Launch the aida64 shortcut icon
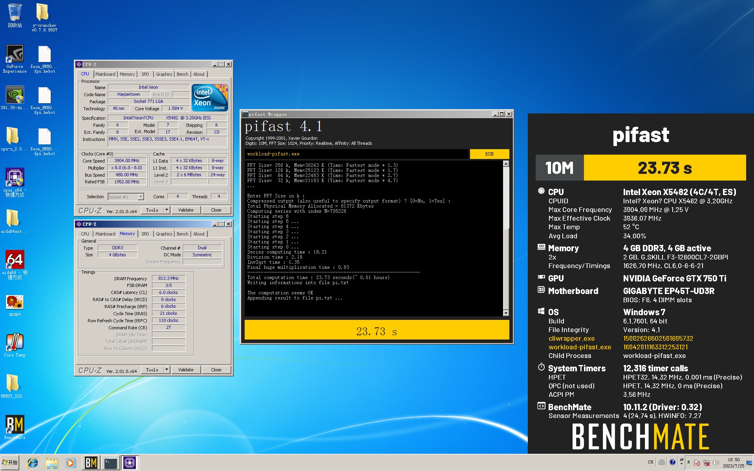Image resolution: width=754 pixels, height=471 pixels. (15, 265)
